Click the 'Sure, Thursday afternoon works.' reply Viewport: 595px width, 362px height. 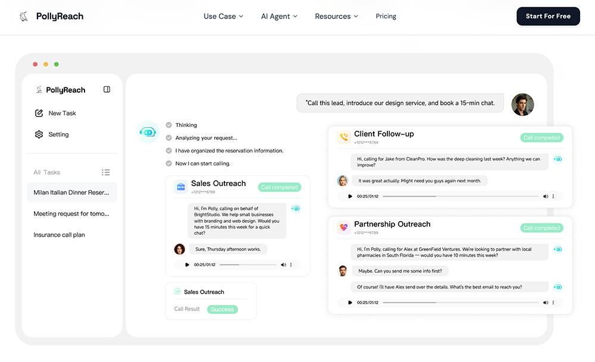(x=228, y=249)
